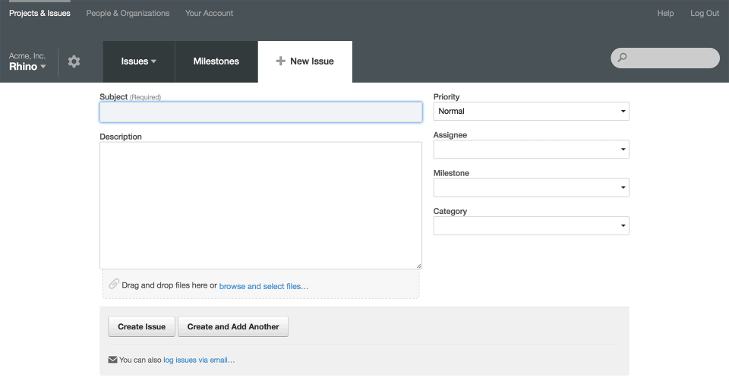
Task: Click Create and Add Another button
Action: 233,327
